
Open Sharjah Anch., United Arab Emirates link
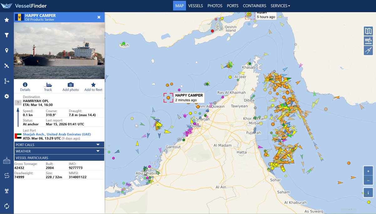57,134
